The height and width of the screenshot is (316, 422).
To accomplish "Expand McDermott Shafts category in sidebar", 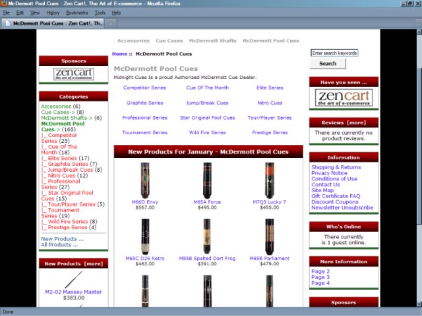I will (x=67, y=118).
